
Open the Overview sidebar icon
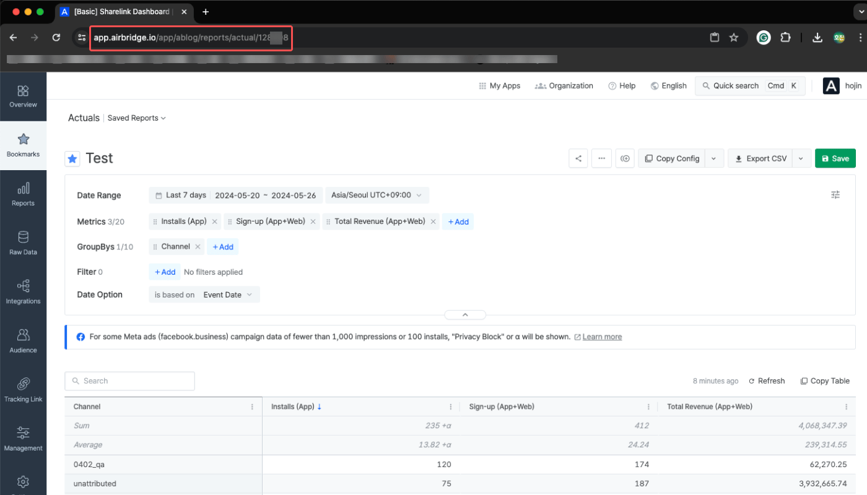tap(23, 97)
